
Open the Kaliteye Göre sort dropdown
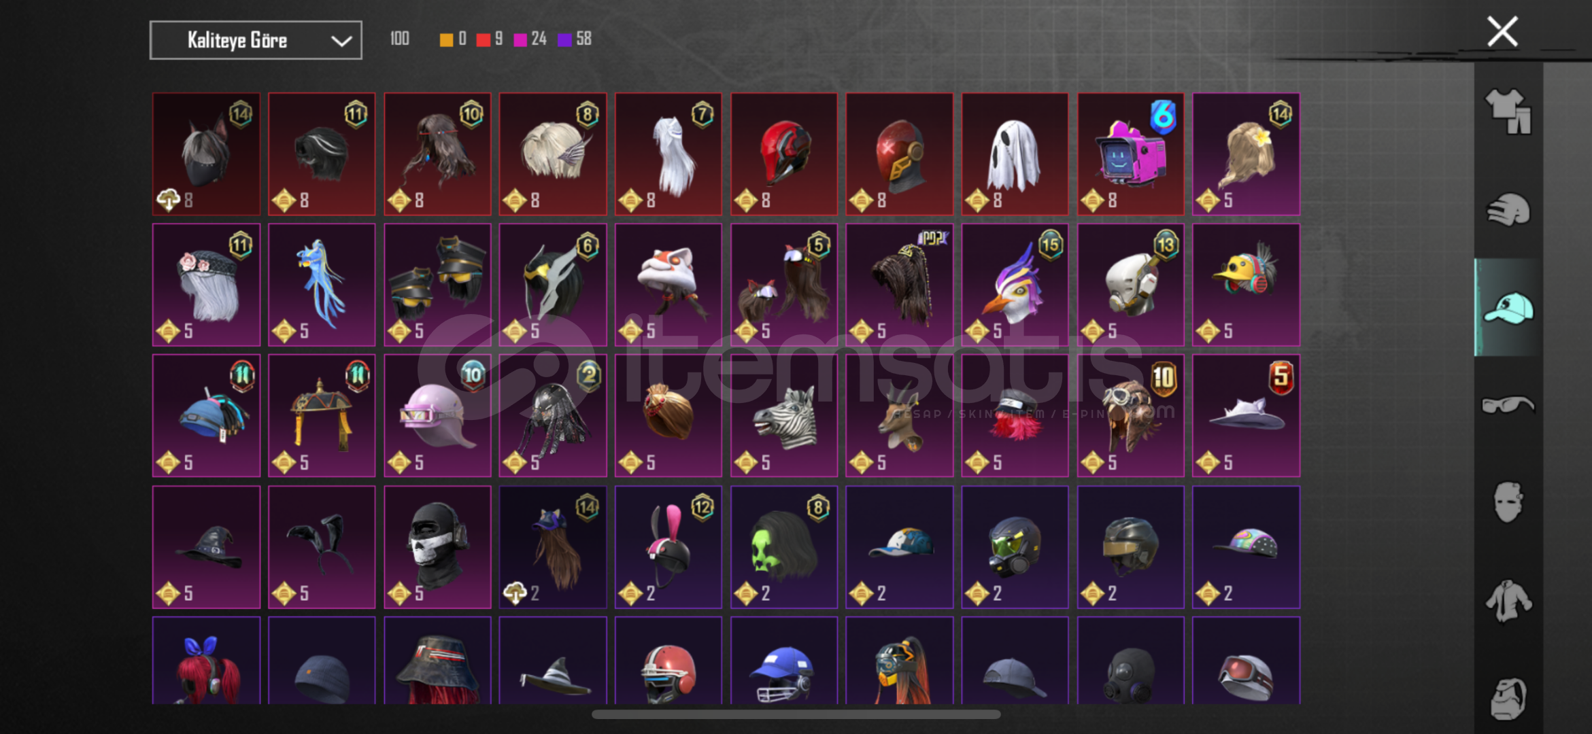click(256, 40)
